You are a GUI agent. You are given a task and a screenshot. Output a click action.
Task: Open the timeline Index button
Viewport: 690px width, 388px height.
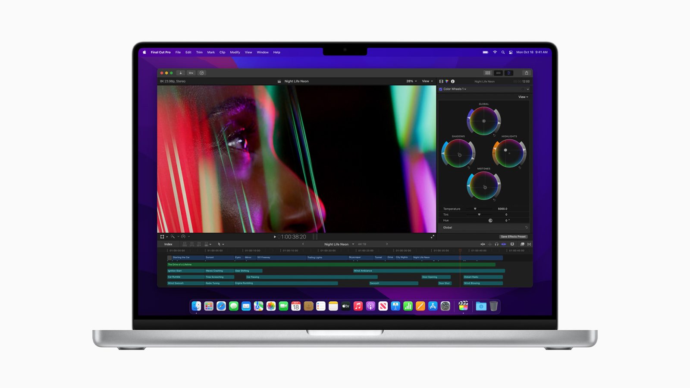click(x=168, y=244)
